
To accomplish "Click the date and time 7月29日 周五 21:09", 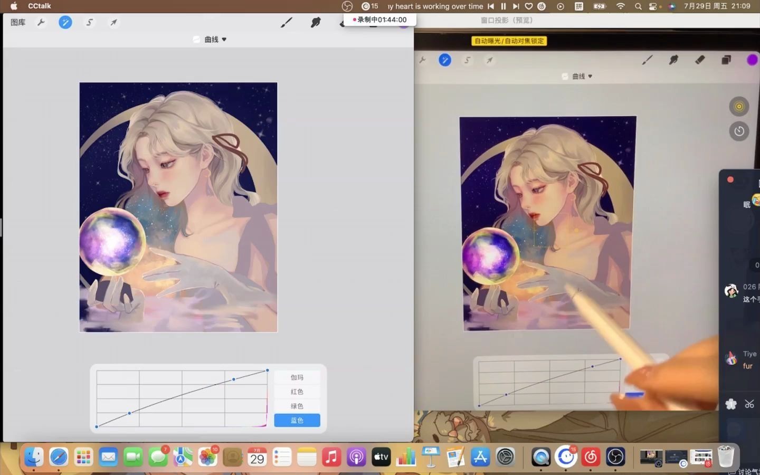I will [x=717, y=6].
